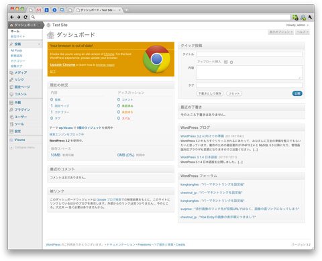Viewport: 322px width, 261px height.
Task: Select ホーム under the dashboard menu
Action: [x=15, y=32]
